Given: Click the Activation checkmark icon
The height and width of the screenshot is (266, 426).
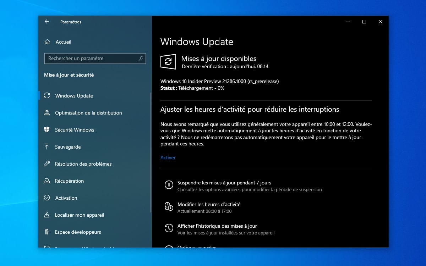Looking at the screenshot, I should tap(48, 198).
